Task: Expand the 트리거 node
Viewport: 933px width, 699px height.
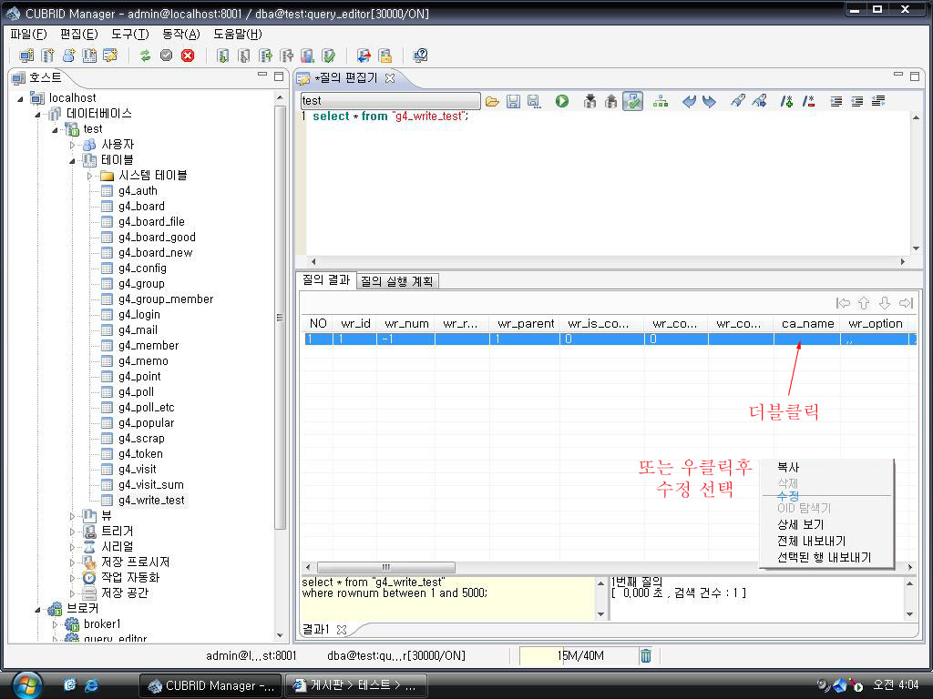Action: click(72, 532)
